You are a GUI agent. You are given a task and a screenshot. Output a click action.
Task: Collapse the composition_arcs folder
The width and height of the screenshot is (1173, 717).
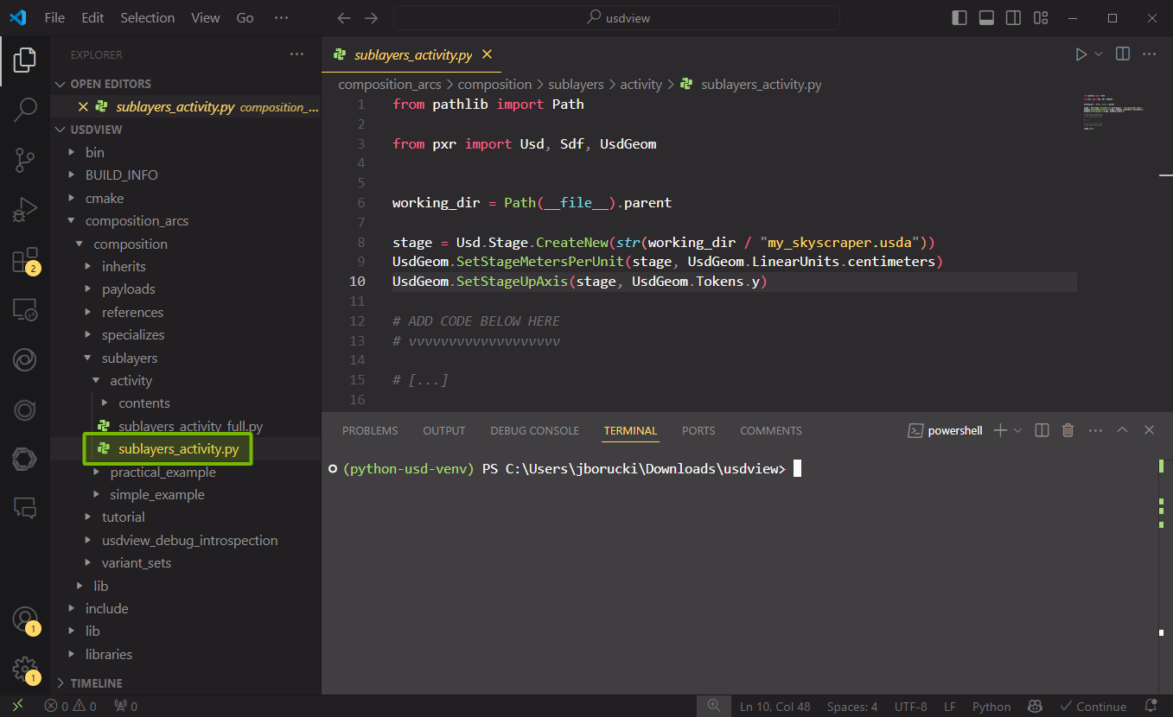[137, 220]
